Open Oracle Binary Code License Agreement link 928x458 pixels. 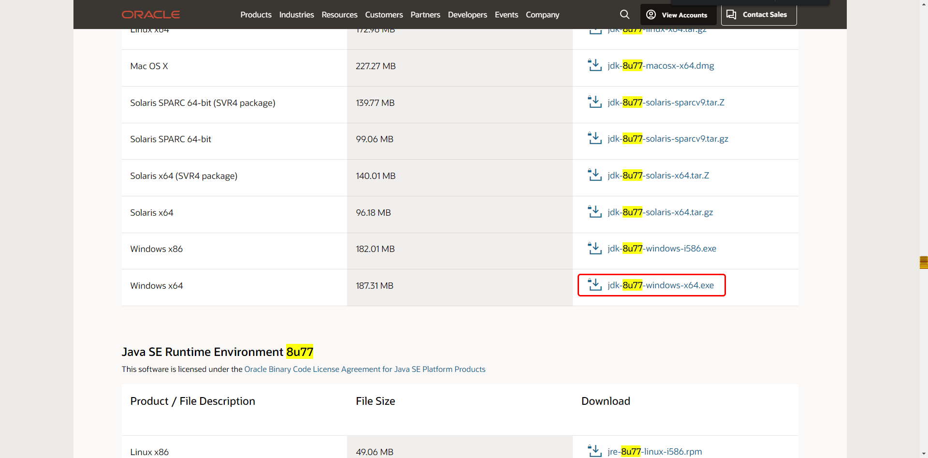coord(365,369)
